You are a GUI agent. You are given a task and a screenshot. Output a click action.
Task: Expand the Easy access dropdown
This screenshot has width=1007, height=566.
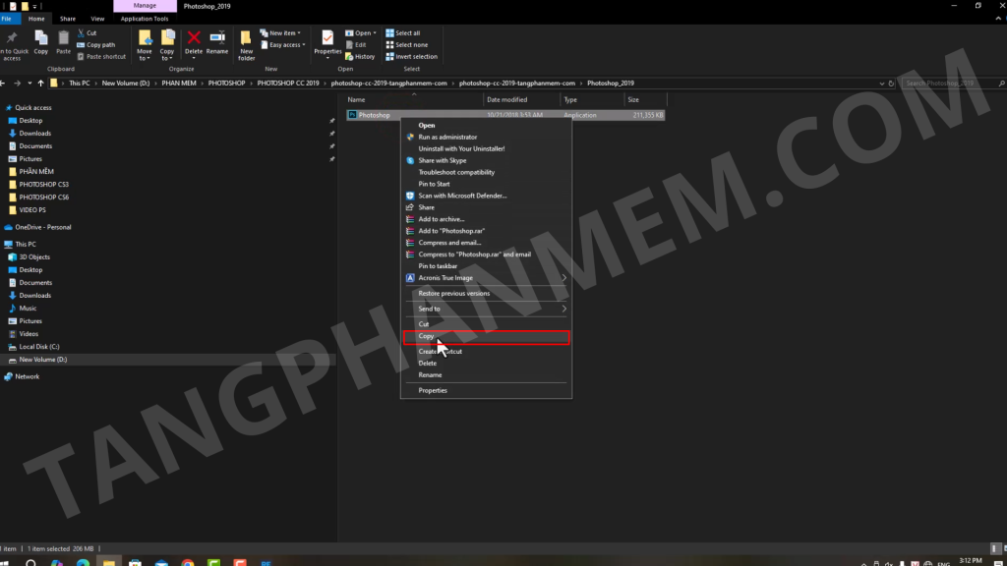coord(287,44)
